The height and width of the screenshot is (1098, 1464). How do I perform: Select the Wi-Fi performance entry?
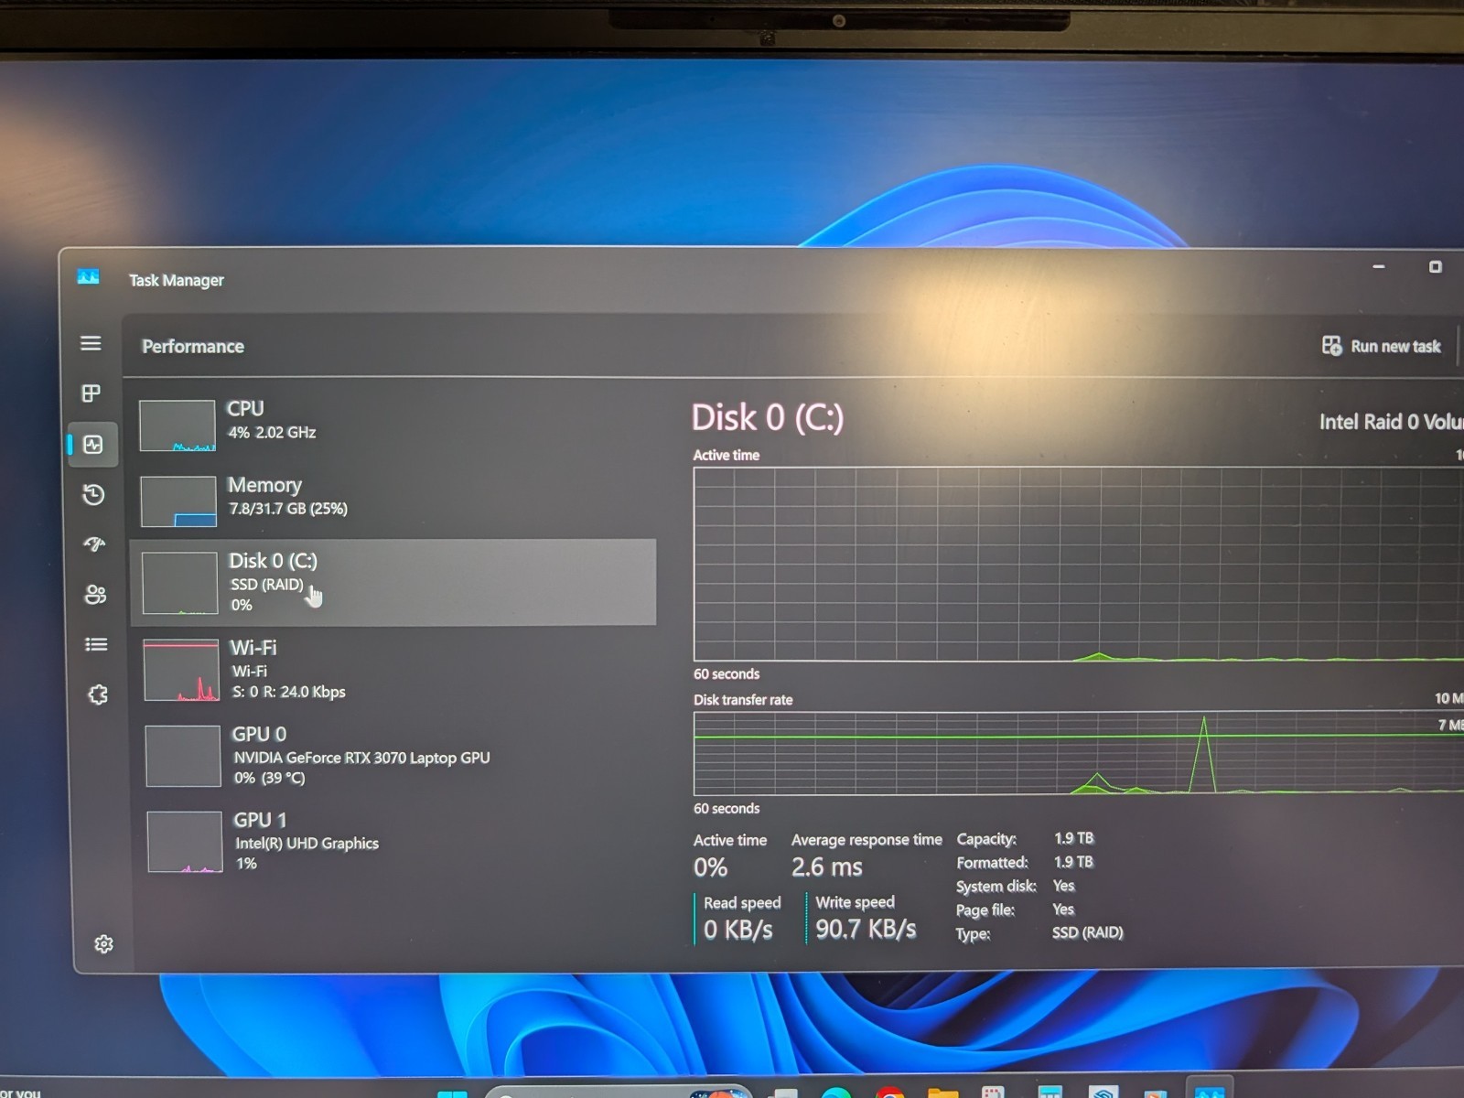coord(395,670)
